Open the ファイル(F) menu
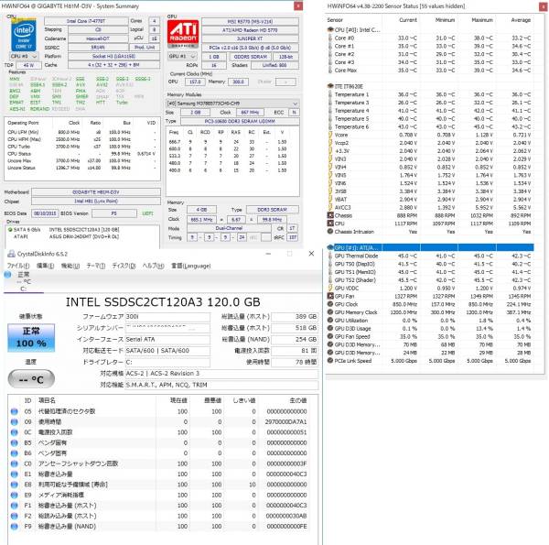The width and height of the screenshot is (549, 545). (x=18, y=266)
